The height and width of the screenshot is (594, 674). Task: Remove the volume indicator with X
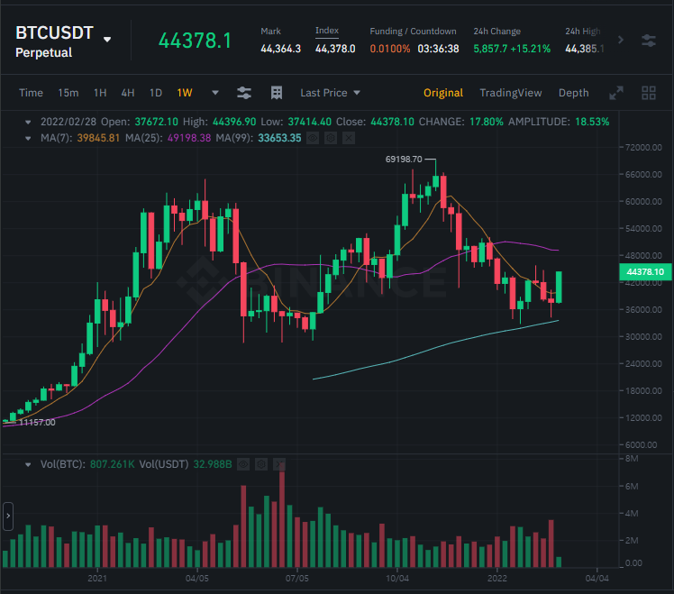[x=279, y=464]
